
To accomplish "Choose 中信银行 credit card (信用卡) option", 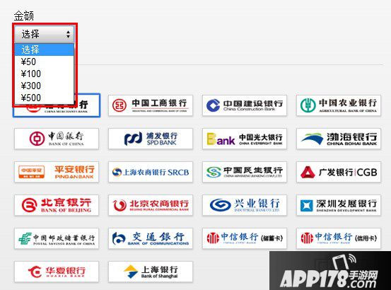I will tap(339, 238).
